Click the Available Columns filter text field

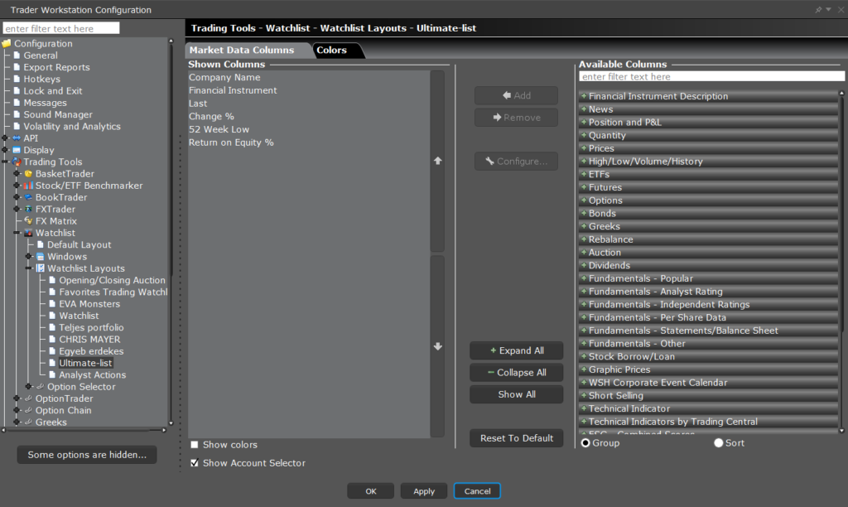(x=711, y=76)
